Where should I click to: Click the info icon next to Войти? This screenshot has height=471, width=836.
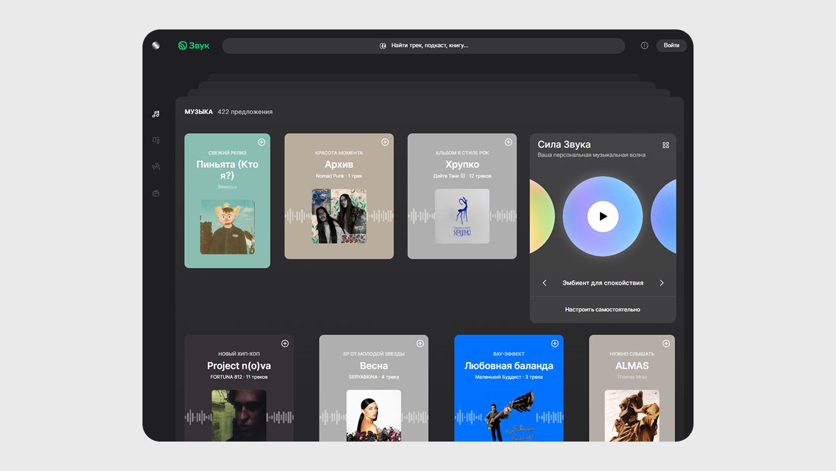pyautogui.click(x=644, y=45)
